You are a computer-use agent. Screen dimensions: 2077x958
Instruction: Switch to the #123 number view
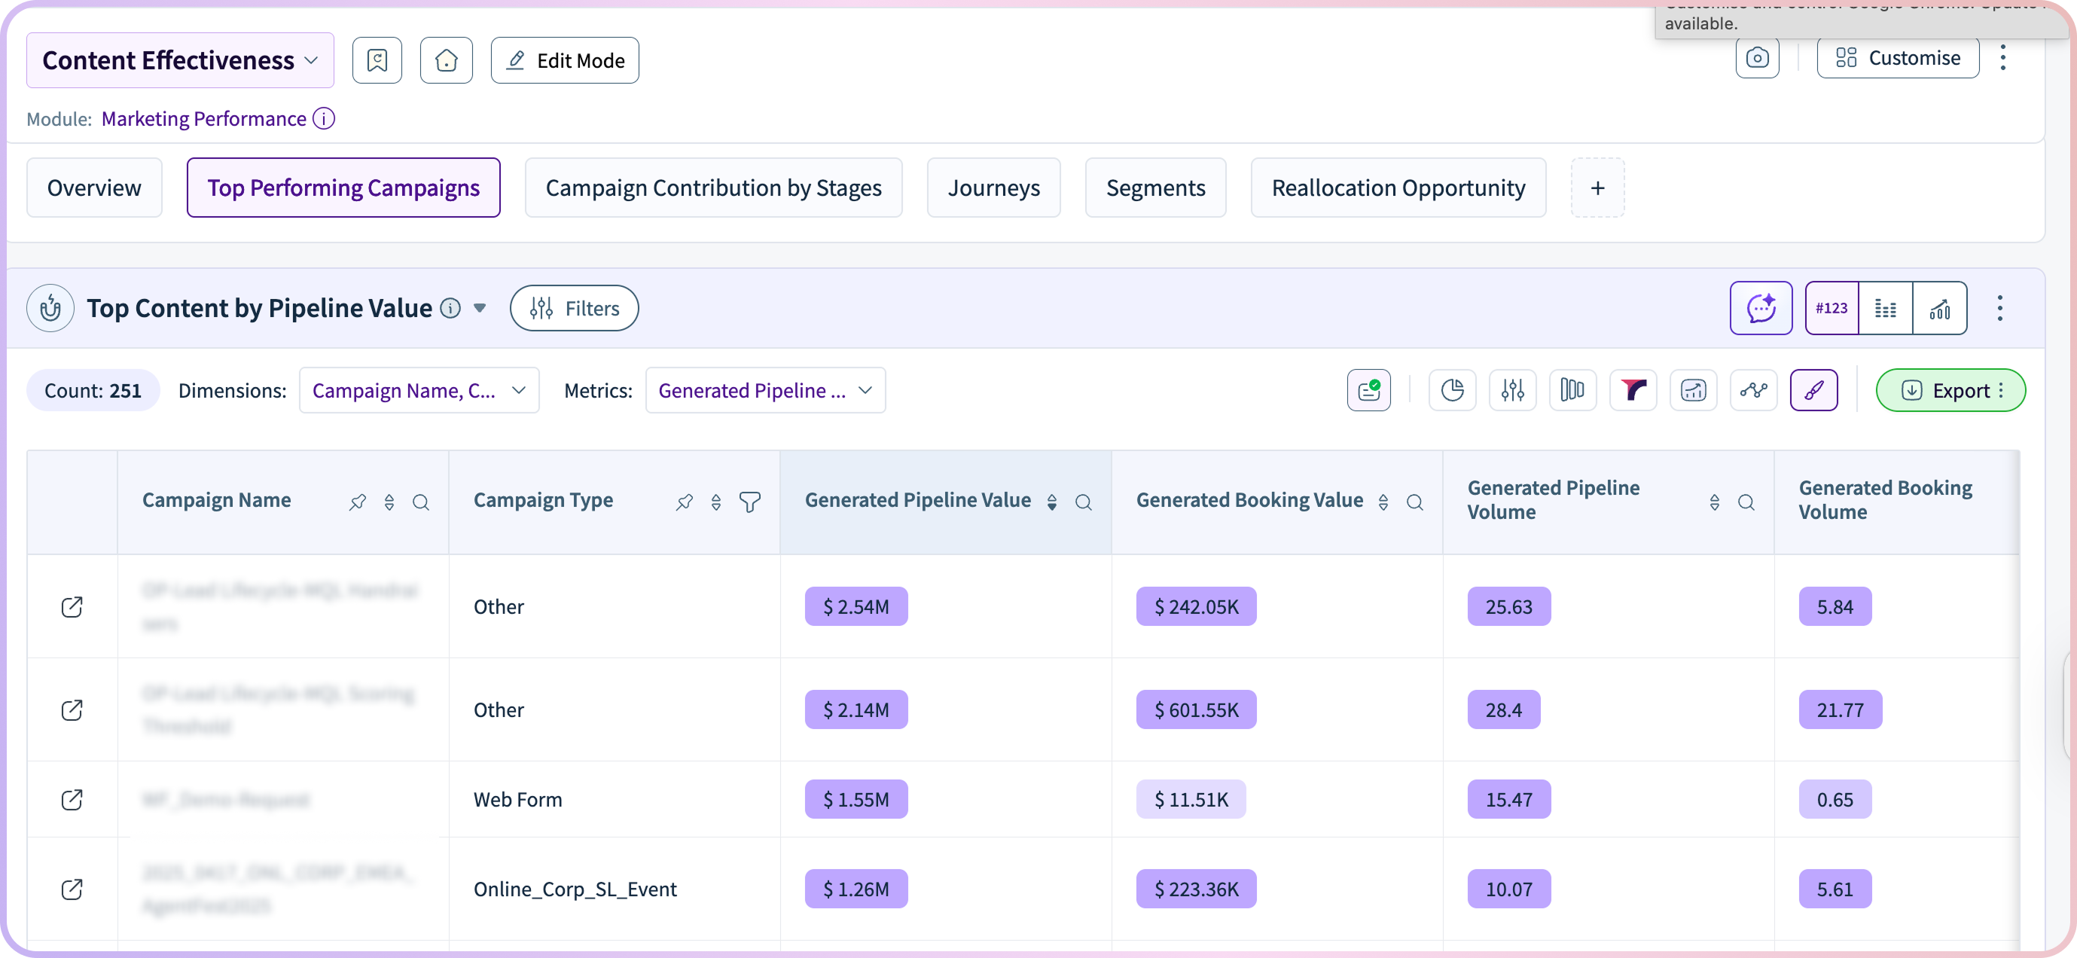point(1831,308)
